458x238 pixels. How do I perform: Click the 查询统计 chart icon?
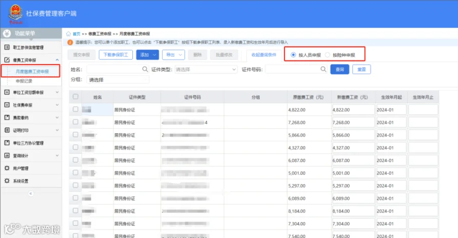click(7, 155)
